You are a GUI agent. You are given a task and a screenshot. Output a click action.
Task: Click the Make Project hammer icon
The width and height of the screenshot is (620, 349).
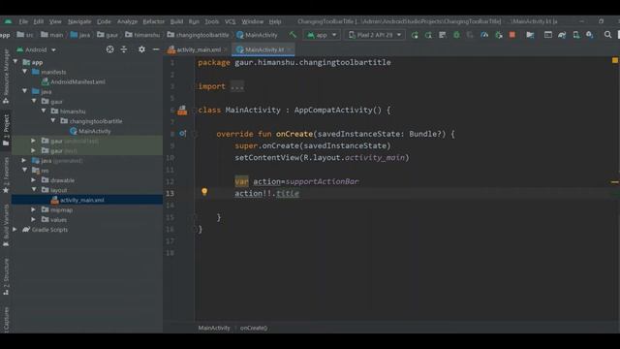coord(293,35)
